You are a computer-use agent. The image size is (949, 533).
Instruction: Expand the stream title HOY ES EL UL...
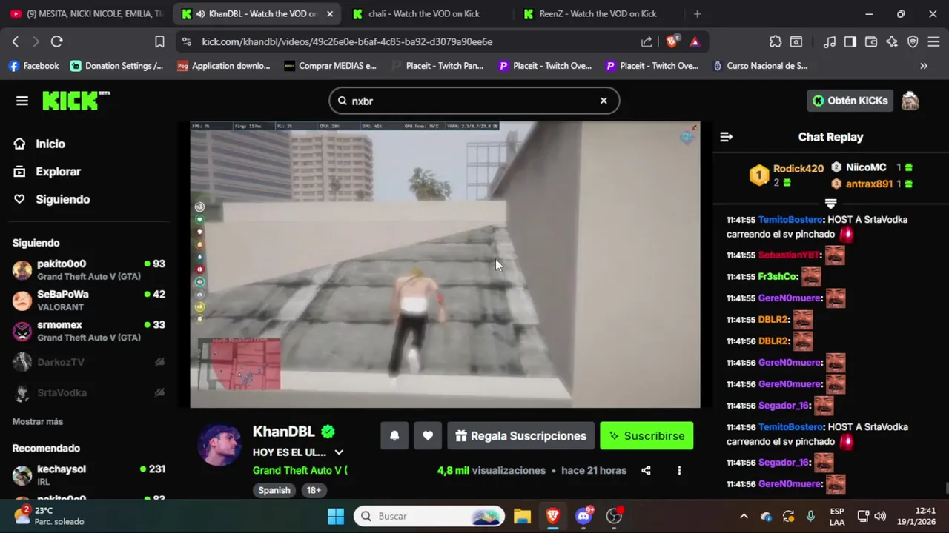(339, 452)
